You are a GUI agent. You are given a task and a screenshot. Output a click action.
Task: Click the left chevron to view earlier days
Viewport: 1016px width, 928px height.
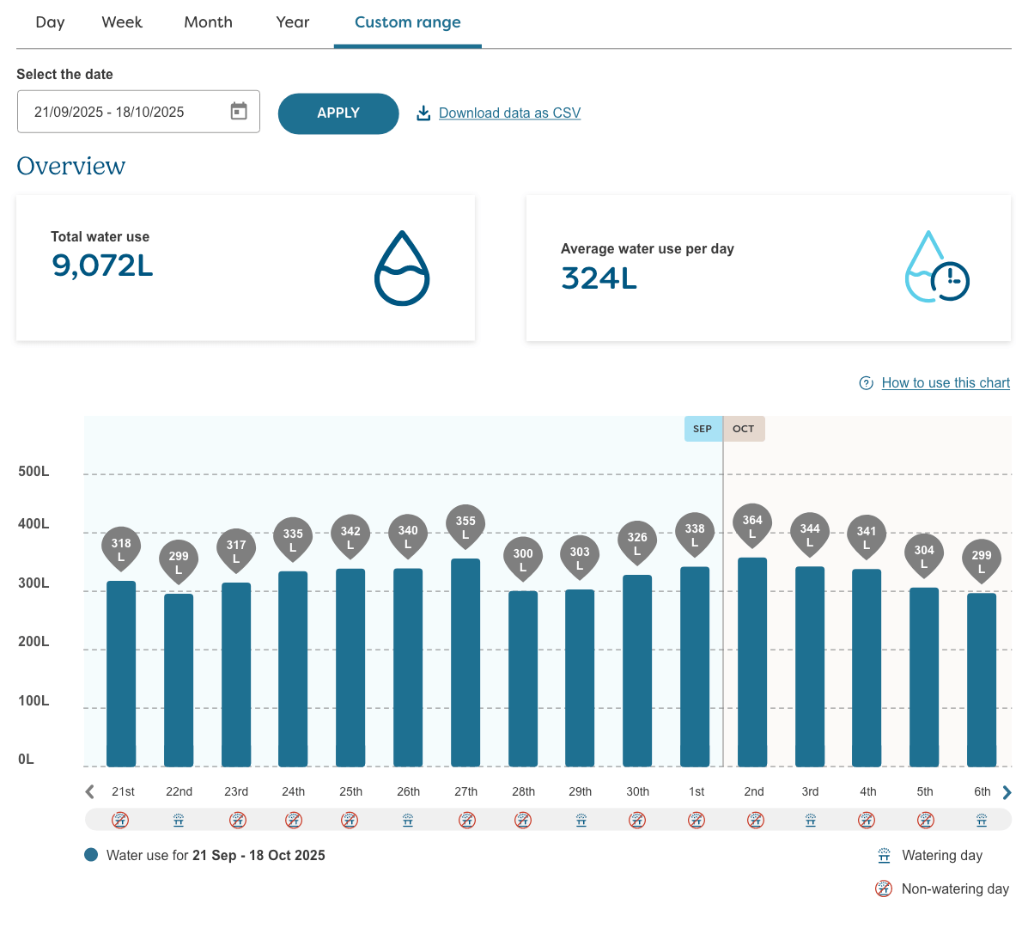88,791
